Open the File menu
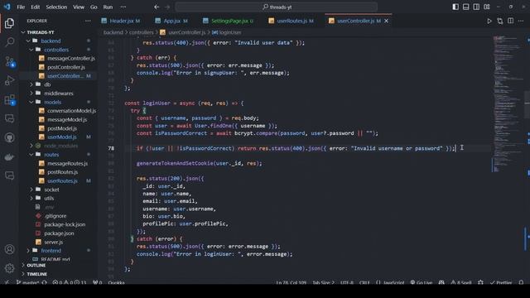The image size is (530, 298). (21, 7)
